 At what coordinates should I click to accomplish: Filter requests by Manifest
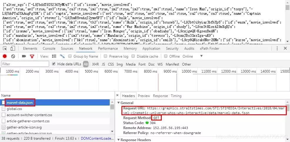[x=172, y=64]
